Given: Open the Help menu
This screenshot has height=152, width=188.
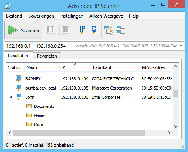Looking at the screenshot, I should [x=134, y=16].
